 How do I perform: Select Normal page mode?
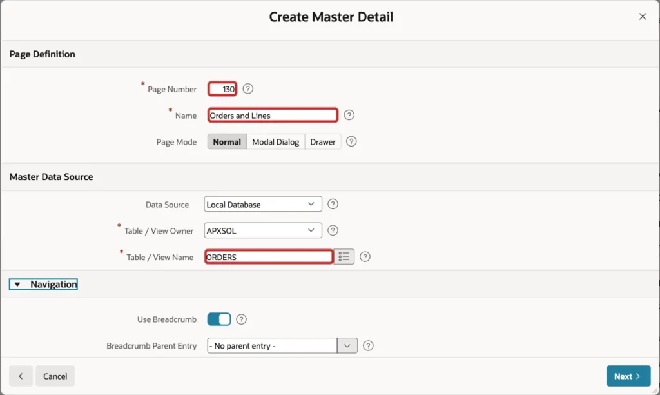227,141
